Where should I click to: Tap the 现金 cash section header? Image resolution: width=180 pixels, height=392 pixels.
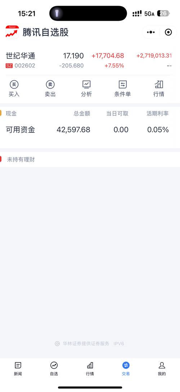pos(11,114)
